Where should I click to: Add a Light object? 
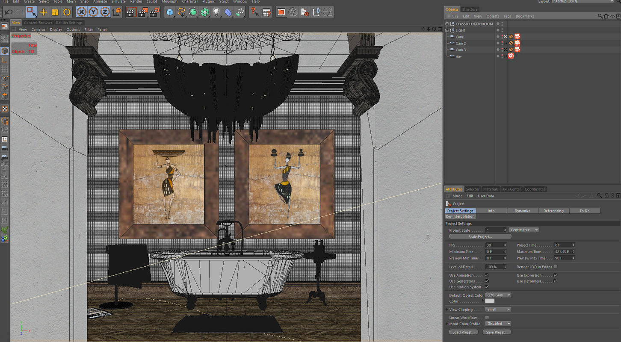[216, 12]
